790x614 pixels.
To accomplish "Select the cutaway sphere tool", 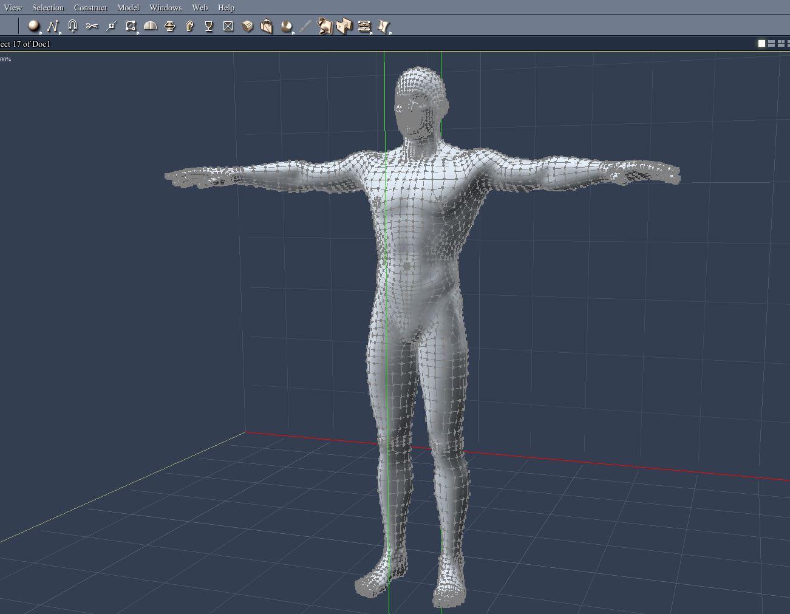I will (x=287, y=26).
